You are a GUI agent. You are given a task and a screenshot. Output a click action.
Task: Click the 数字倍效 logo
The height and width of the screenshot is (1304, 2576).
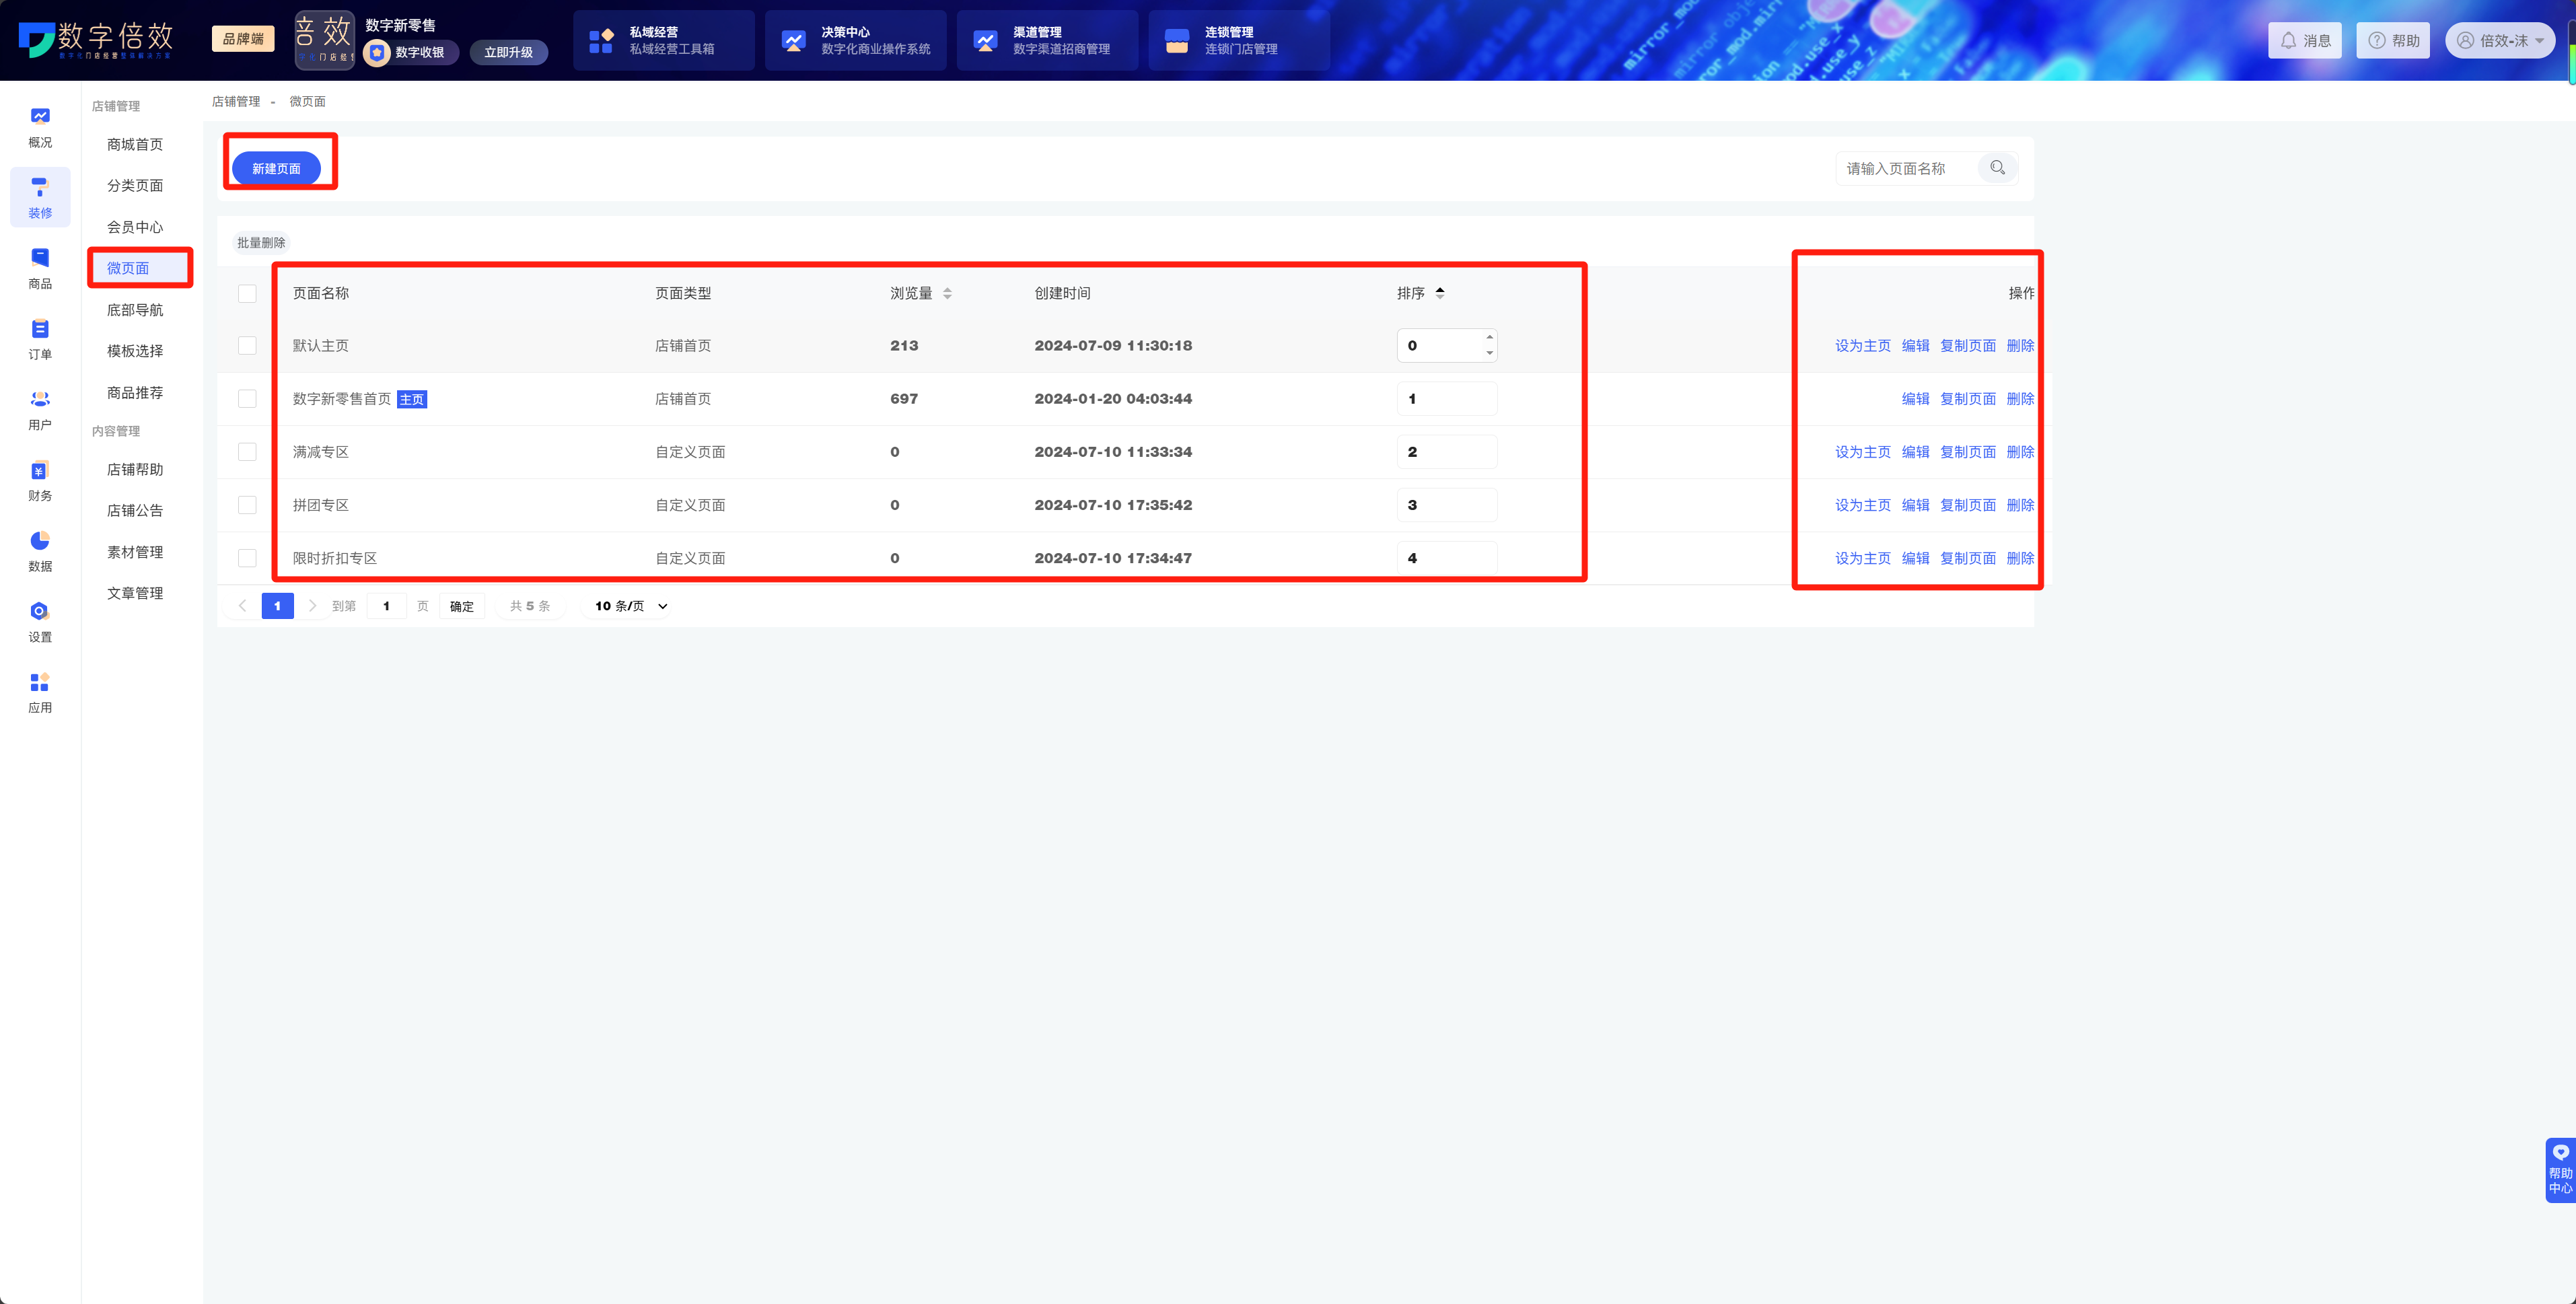96,40
